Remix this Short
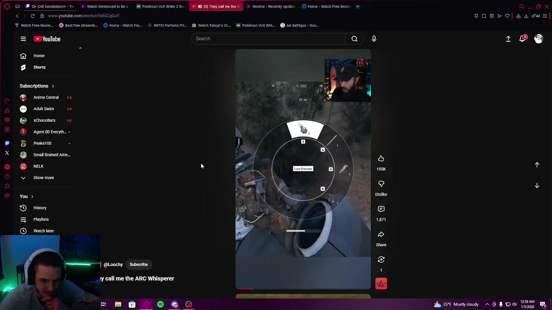 381,260
